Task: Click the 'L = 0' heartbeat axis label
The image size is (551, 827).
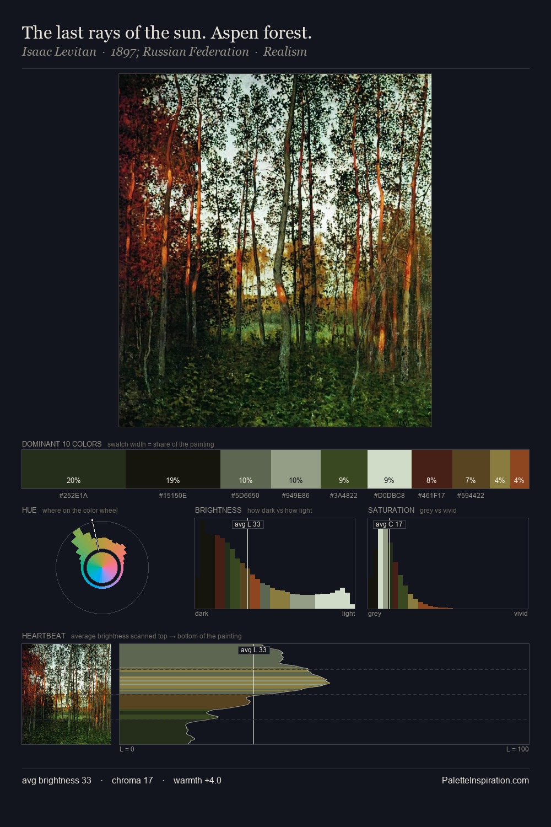Action: click(x=127, y=749)
